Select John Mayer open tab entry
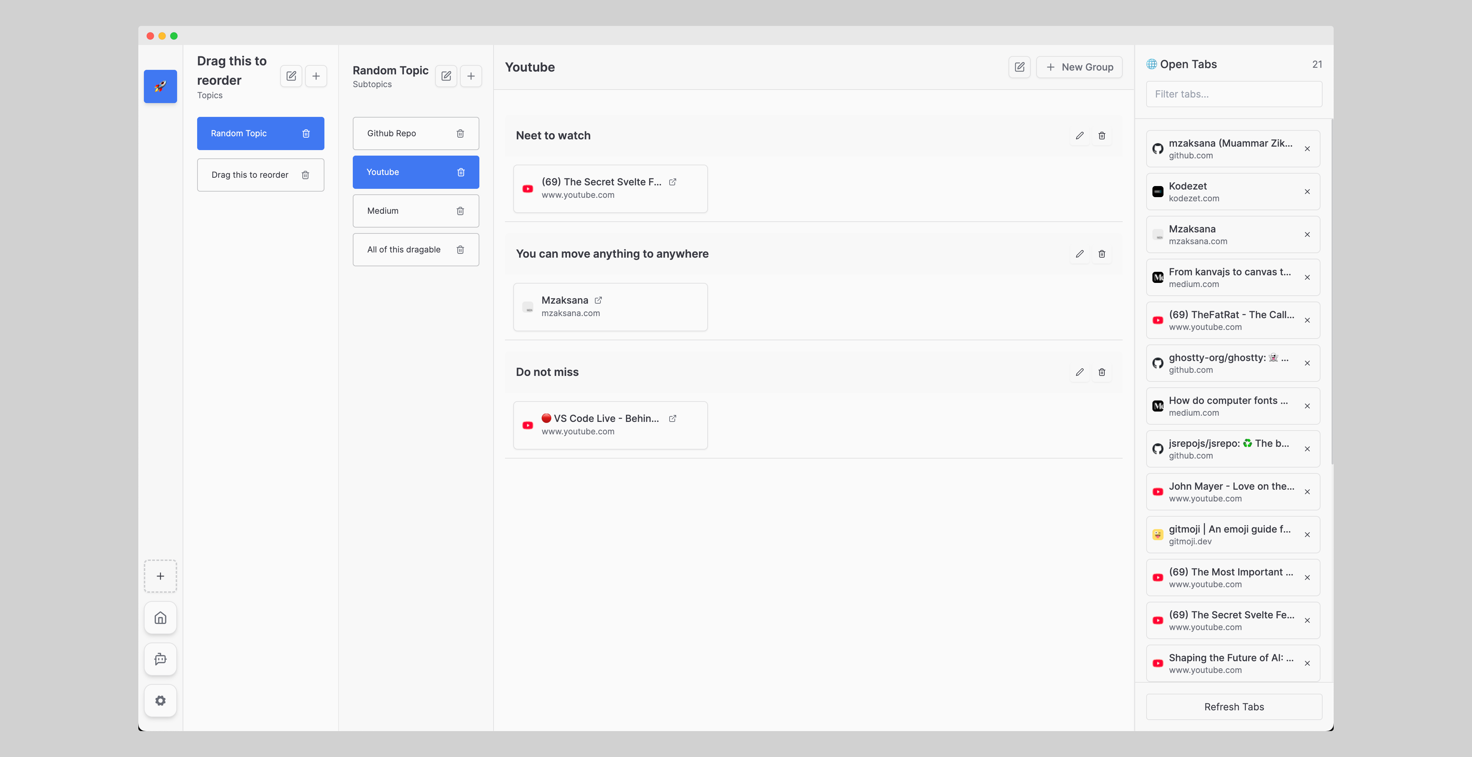 1233,491
